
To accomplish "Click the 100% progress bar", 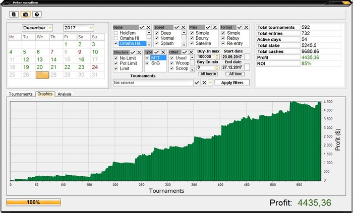I will pos(34,202).
